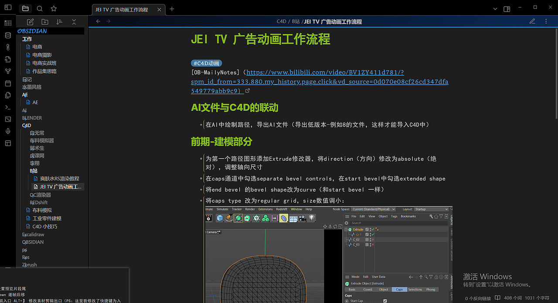Click the #C4D动画 tag
The image size is (558, 303).
pos(206,63)
